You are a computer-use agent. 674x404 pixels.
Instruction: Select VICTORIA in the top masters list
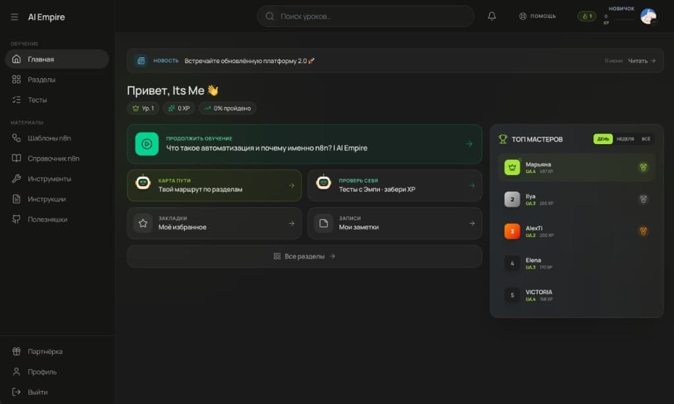(577, 295)
